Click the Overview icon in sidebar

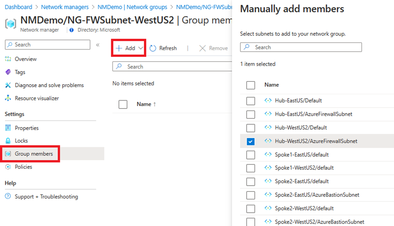8,59
